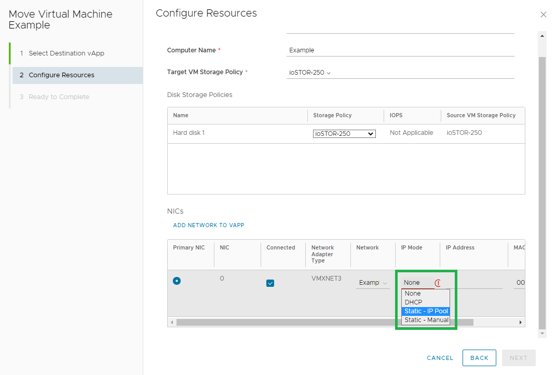Click the Name column header in disk table
Image resolution: width=556 pixels, height=375 pixels.
(x=181, y=116)
